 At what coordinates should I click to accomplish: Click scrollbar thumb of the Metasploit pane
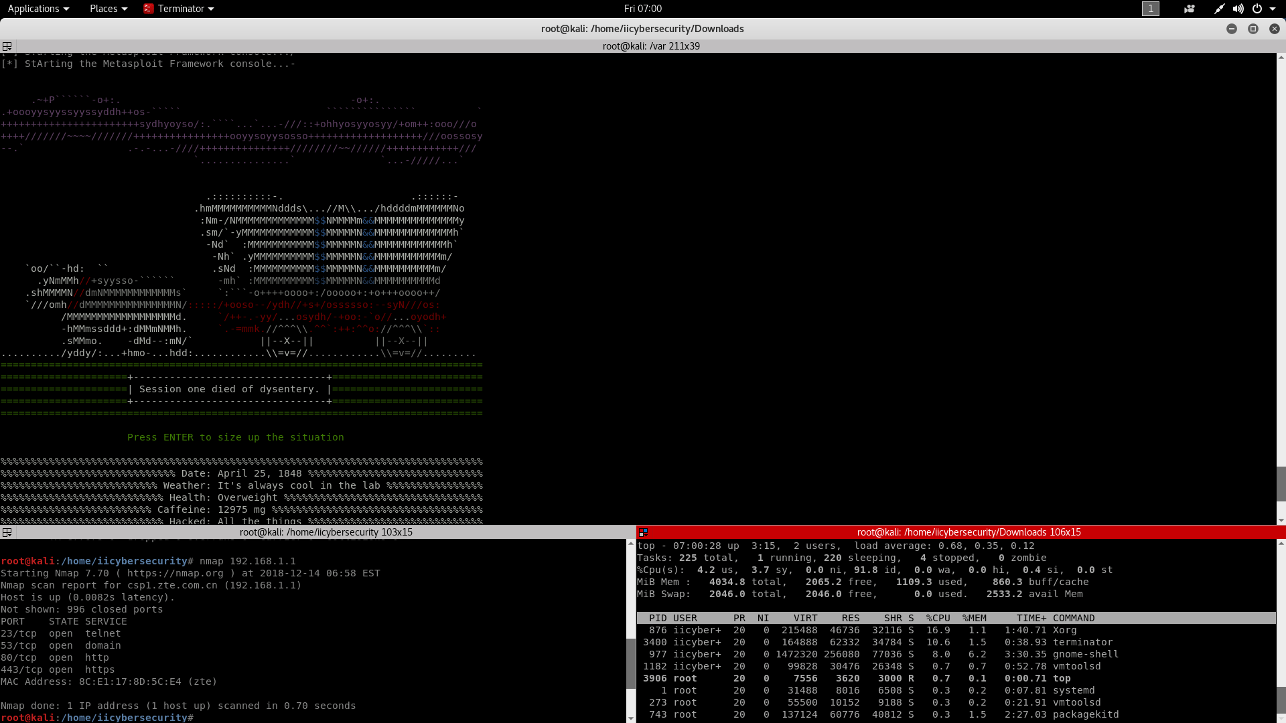[1281, 483]
